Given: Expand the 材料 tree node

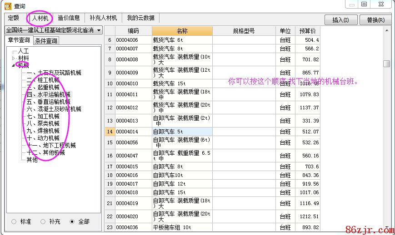Looking at the screenshot, I should 13,58.
